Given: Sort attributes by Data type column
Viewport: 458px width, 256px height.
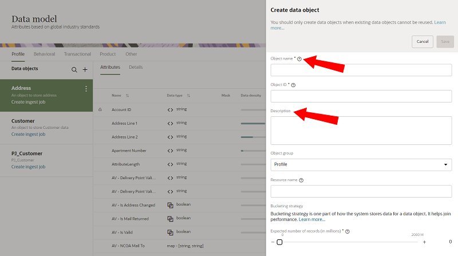Looking at the screenshot, I should coord(188,96).
